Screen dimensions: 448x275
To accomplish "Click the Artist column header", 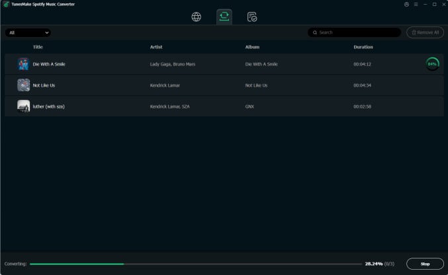I will click(x=156, y=47).
